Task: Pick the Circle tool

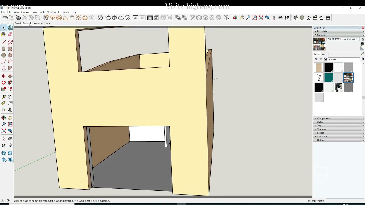Action: [4, 55]
